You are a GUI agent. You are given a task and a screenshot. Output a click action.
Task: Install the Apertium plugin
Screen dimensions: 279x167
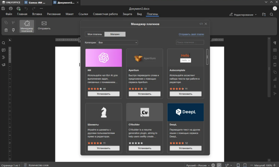coord(144,94)
